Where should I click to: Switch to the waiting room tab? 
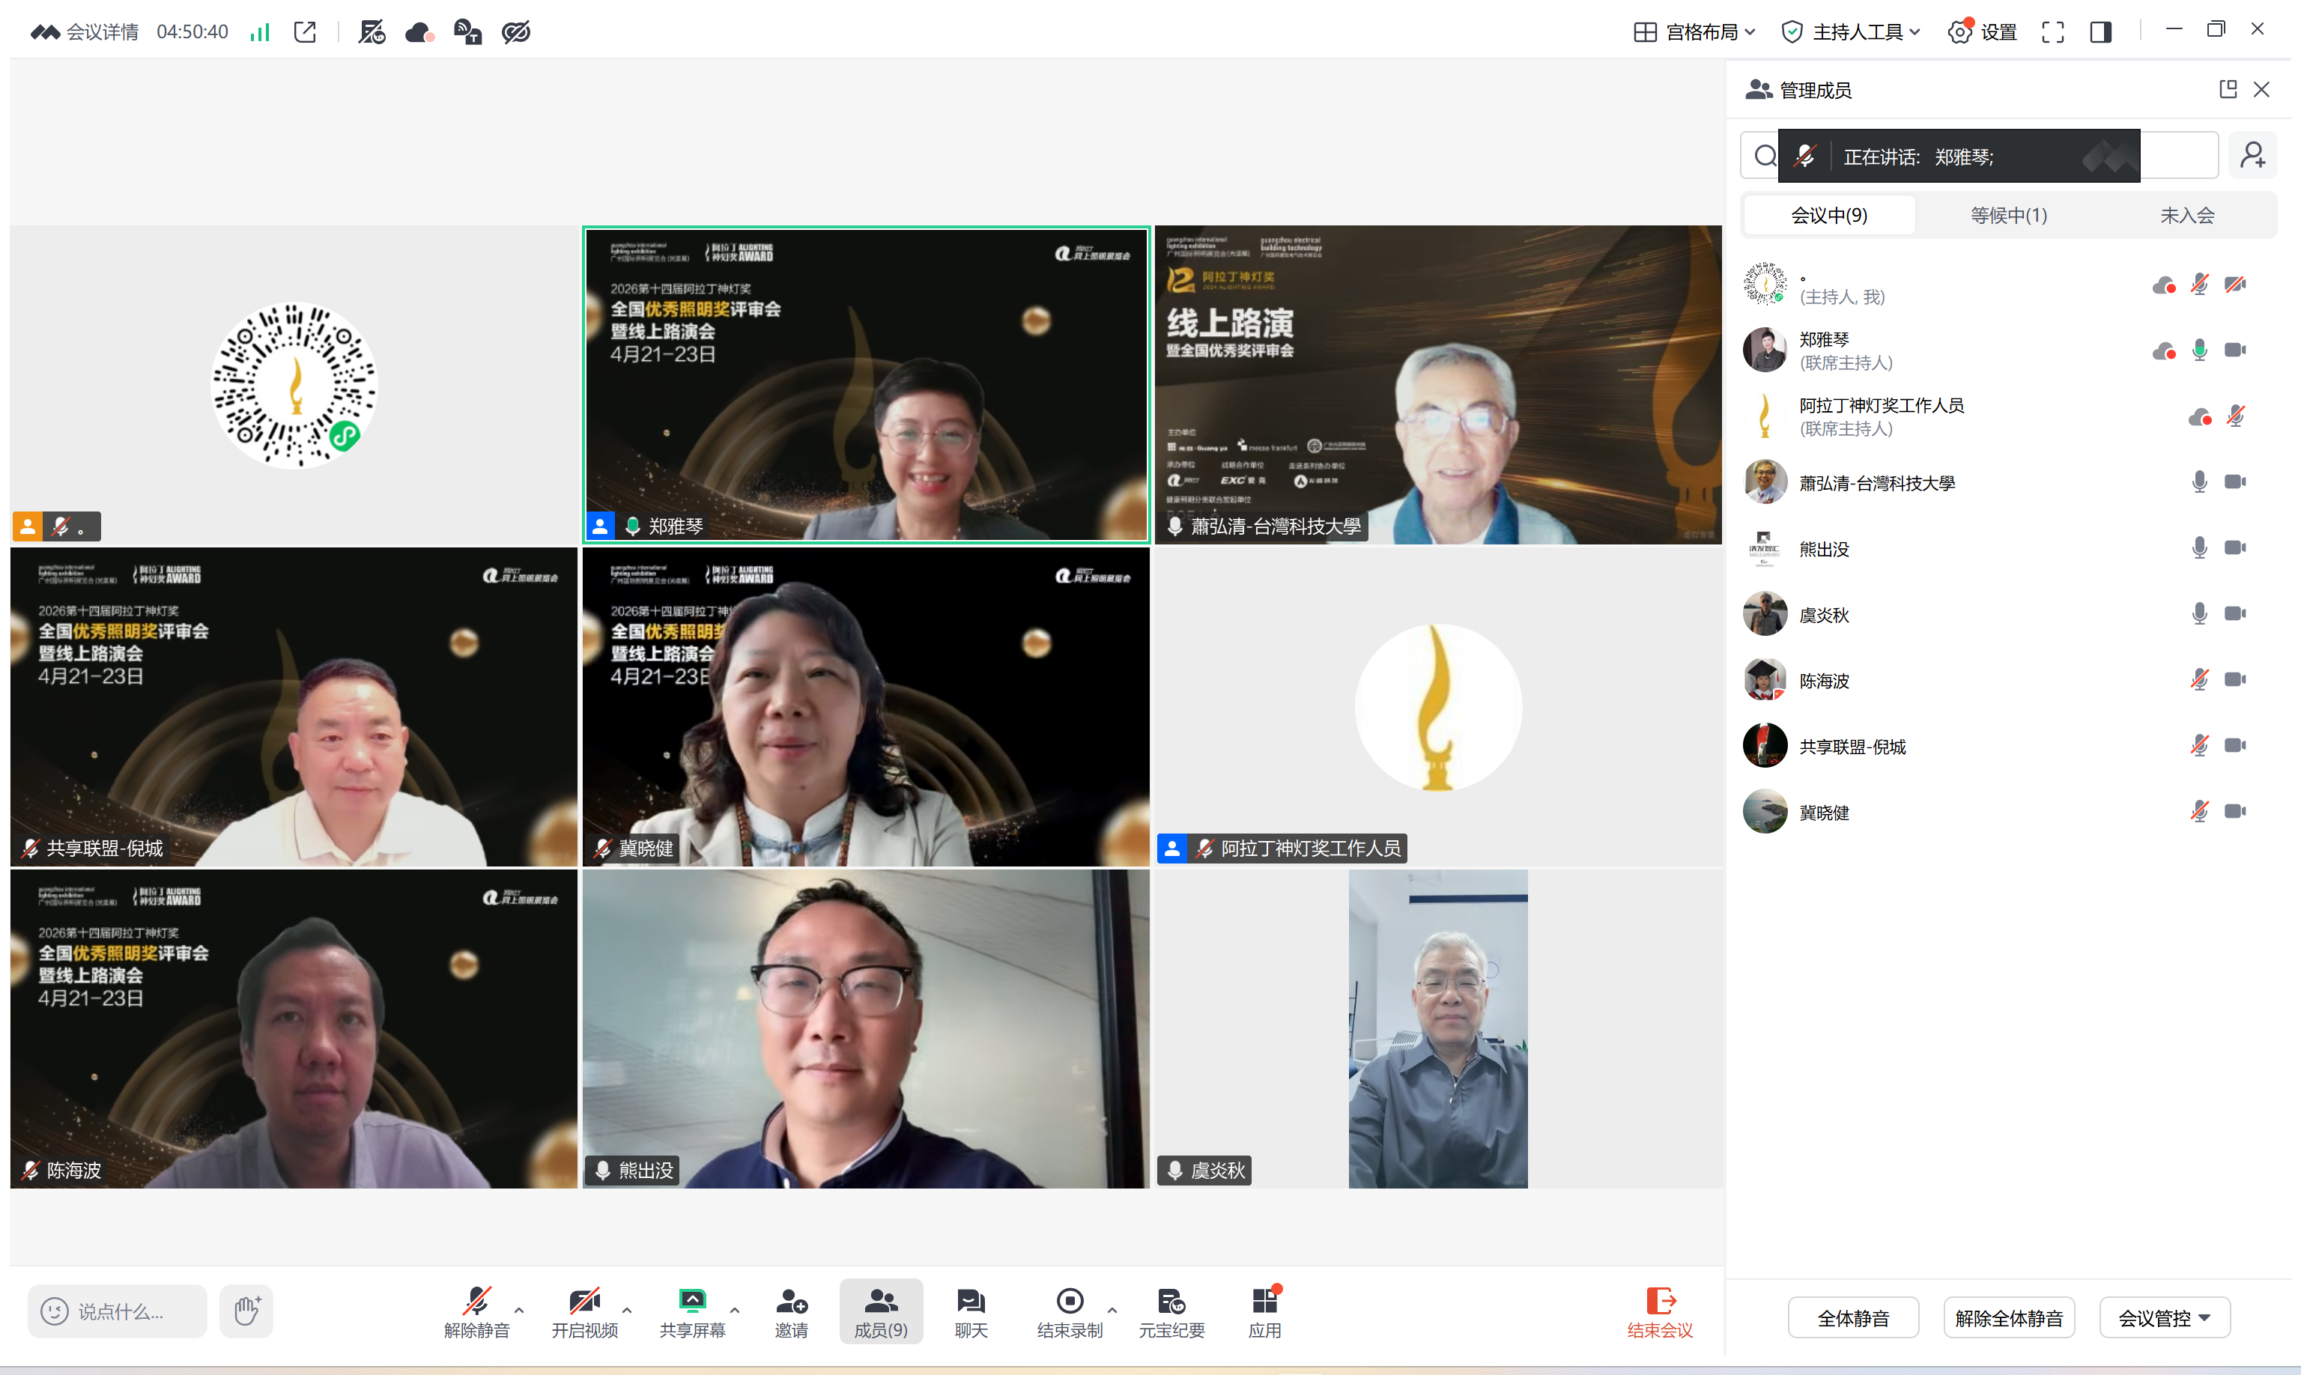tap(2008, 215)
